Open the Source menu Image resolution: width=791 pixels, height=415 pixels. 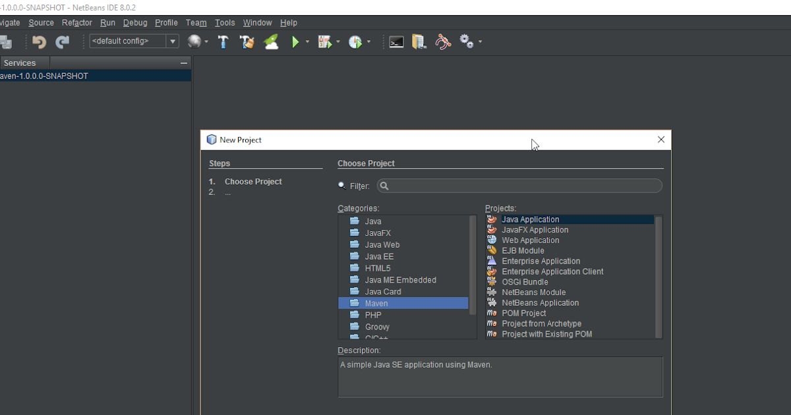(x=41, y=22)
